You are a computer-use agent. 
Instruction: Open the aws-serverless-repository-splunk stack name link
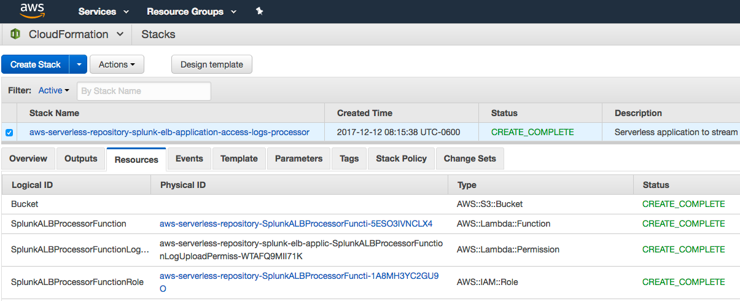169,132
